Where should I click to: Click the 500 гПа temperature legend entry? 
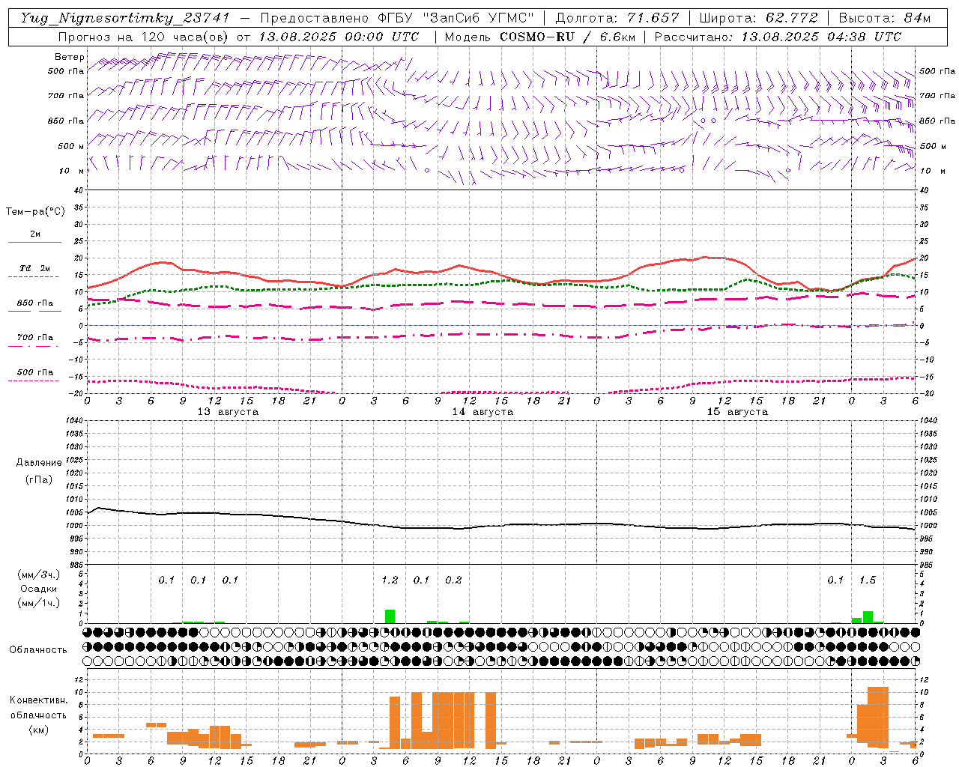(35, 372)
